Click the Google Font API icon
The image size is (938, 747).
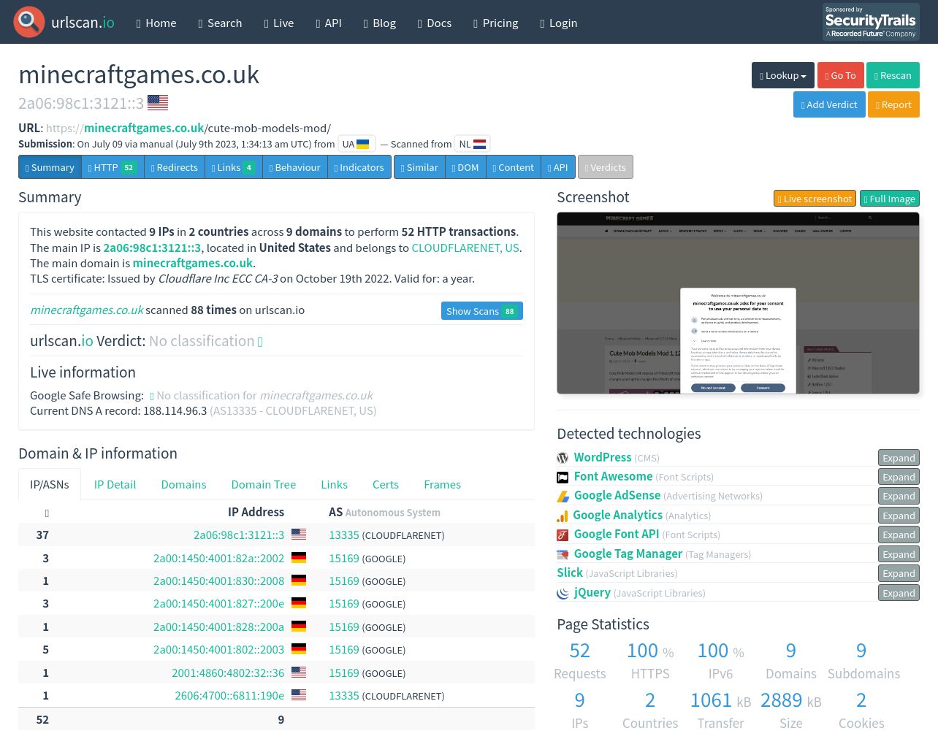(x=563, y=535)
